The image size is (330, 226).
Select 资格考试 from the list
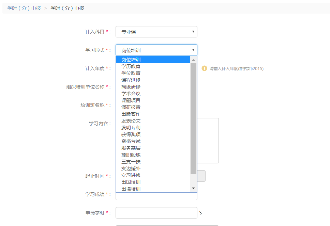pyautogui.click(x=131, y=141)
